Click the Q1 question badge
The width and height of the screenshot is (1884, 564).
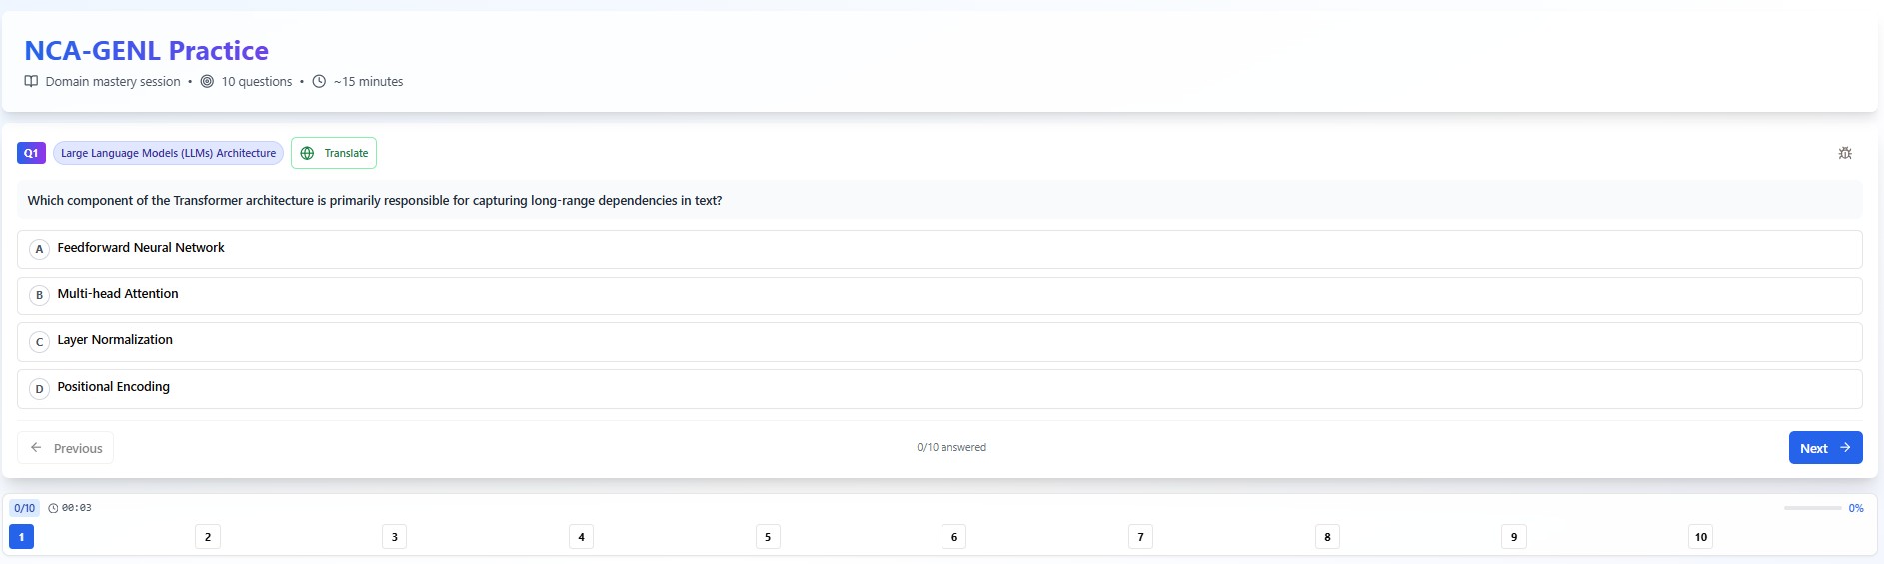pyautogui.click(x=31, y=153)
